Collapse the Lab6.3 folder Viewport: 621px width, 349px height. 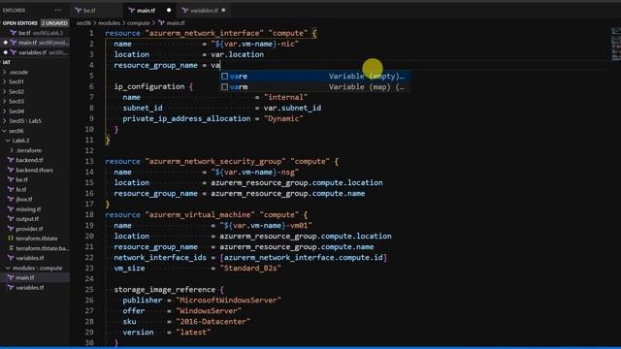(x=20, y=141)
